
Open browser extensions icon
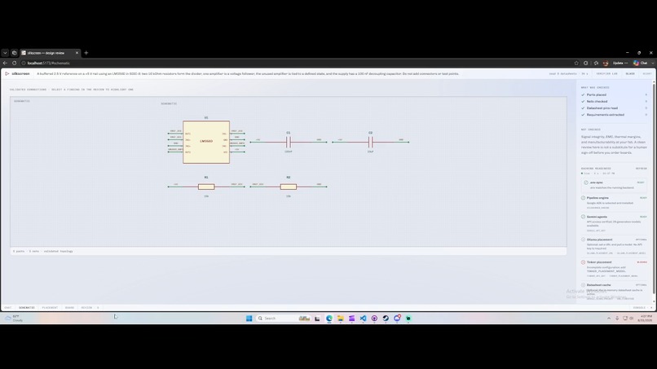point(586,63)
